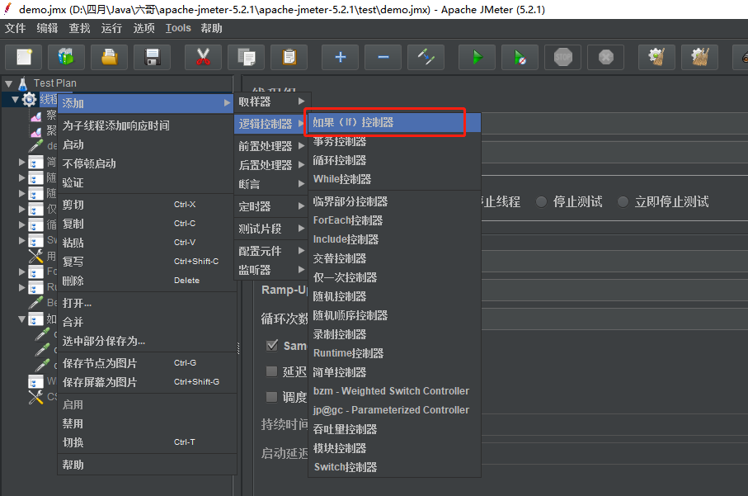Click the New test plan toolbar icon
This screenshot has width=748, height=496.
pyautogui.click(x=24, y=57)
